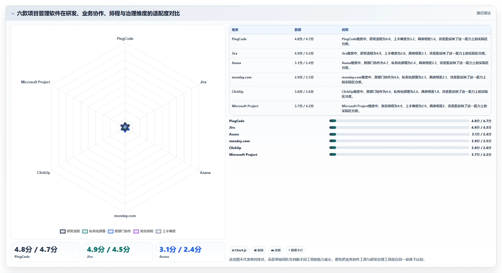Click Microsoft Project in the table's dimension column
The image size is (502, 273).
pos(245,106)
